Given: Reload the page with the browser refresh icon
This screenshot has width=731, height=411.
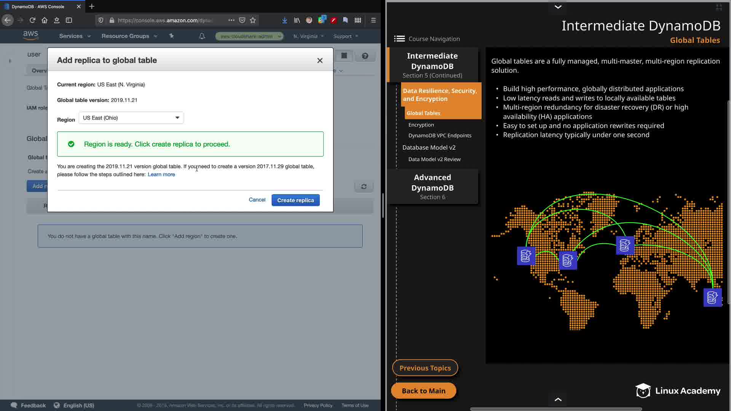Looking at the screenshot, I should point(32,20).
